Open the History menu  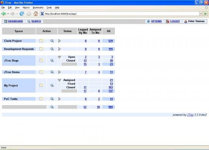(26, 7)
